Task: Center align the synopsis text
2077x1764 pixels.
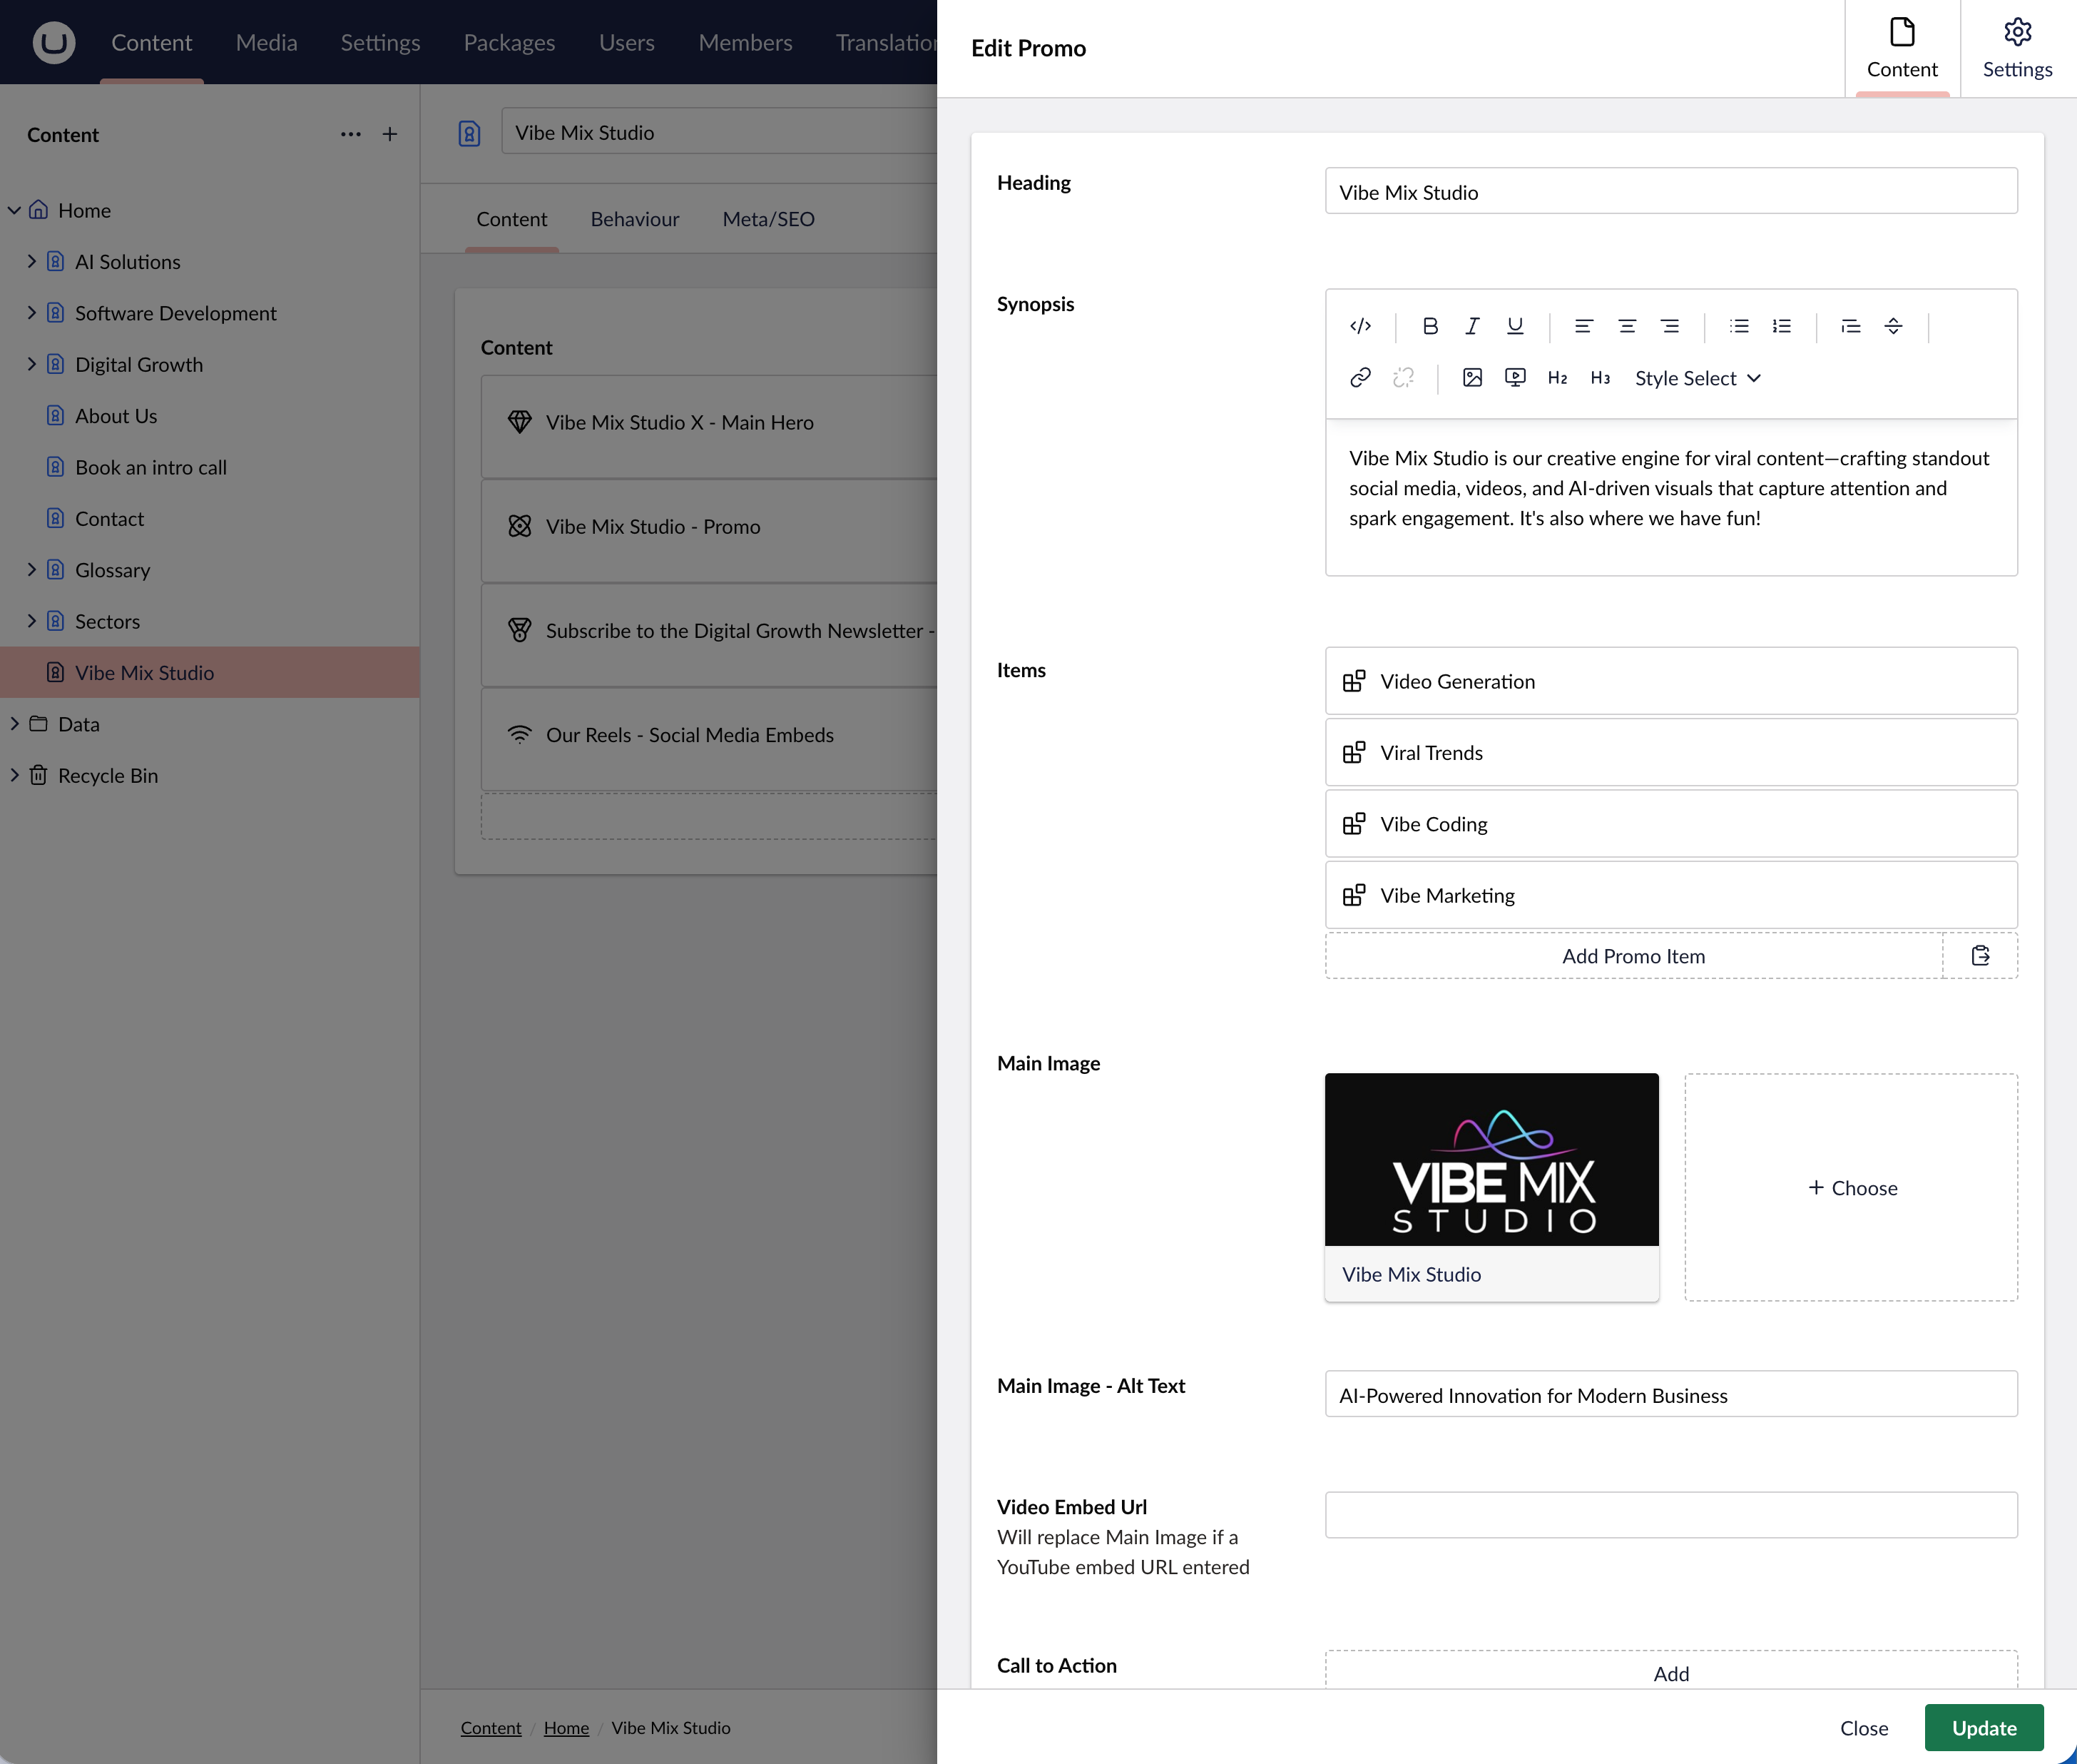Action: click(1627, 326)
